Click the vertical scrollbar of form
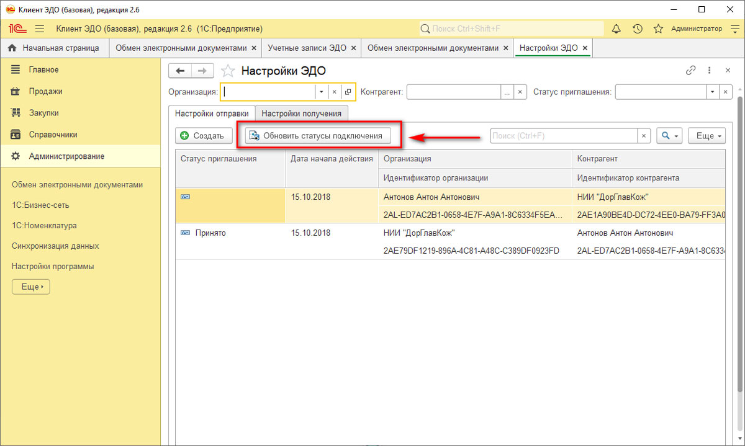Viewport: 745px width, 446px height. pyautogui.click(x=739, y=245)
